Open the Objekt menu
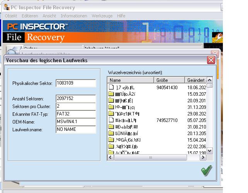 pyautogui.click(x=11, y=16)
